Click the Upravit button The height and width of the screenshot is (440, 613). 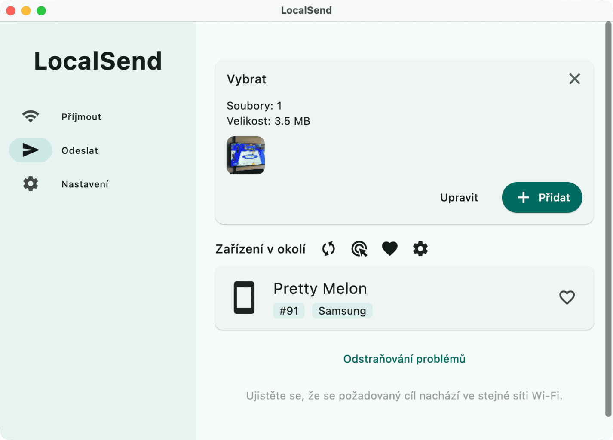click(x=459, y=198)
